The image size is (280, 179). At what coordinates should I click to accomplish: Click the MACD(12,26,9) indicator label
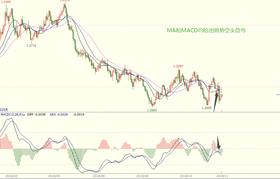pyautogui.click(x=12, y=115)
